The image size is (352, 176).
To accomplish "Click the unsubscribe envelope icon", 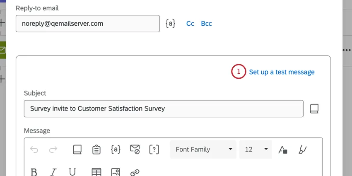I will coord(135,149).
